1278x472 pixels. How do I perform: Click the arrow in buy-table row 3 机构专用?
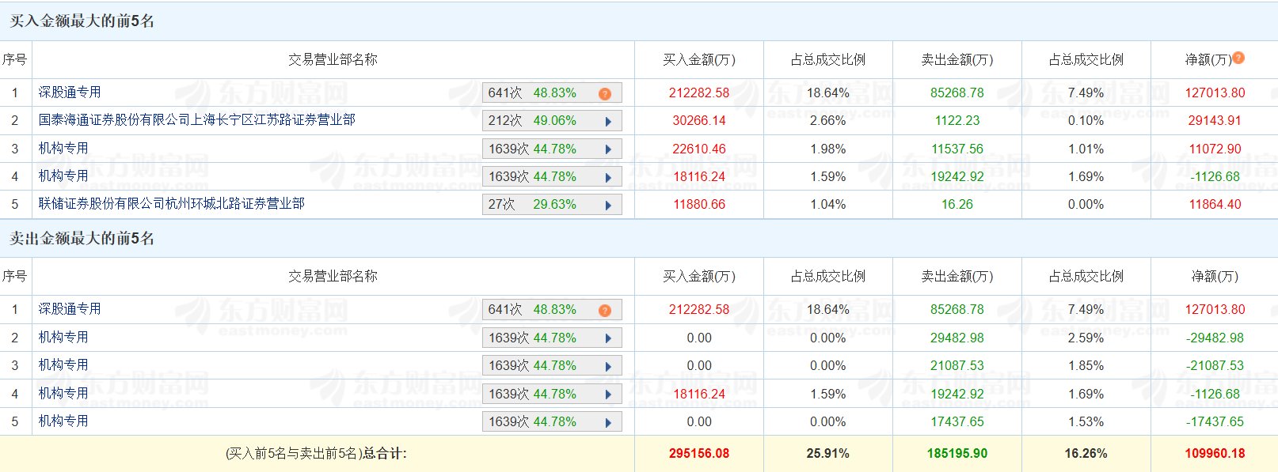608,149
